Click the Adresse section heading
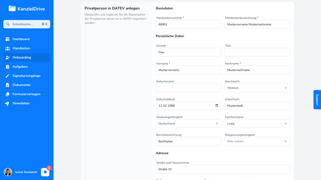321x180 pixels. click(x=162, y=153)
